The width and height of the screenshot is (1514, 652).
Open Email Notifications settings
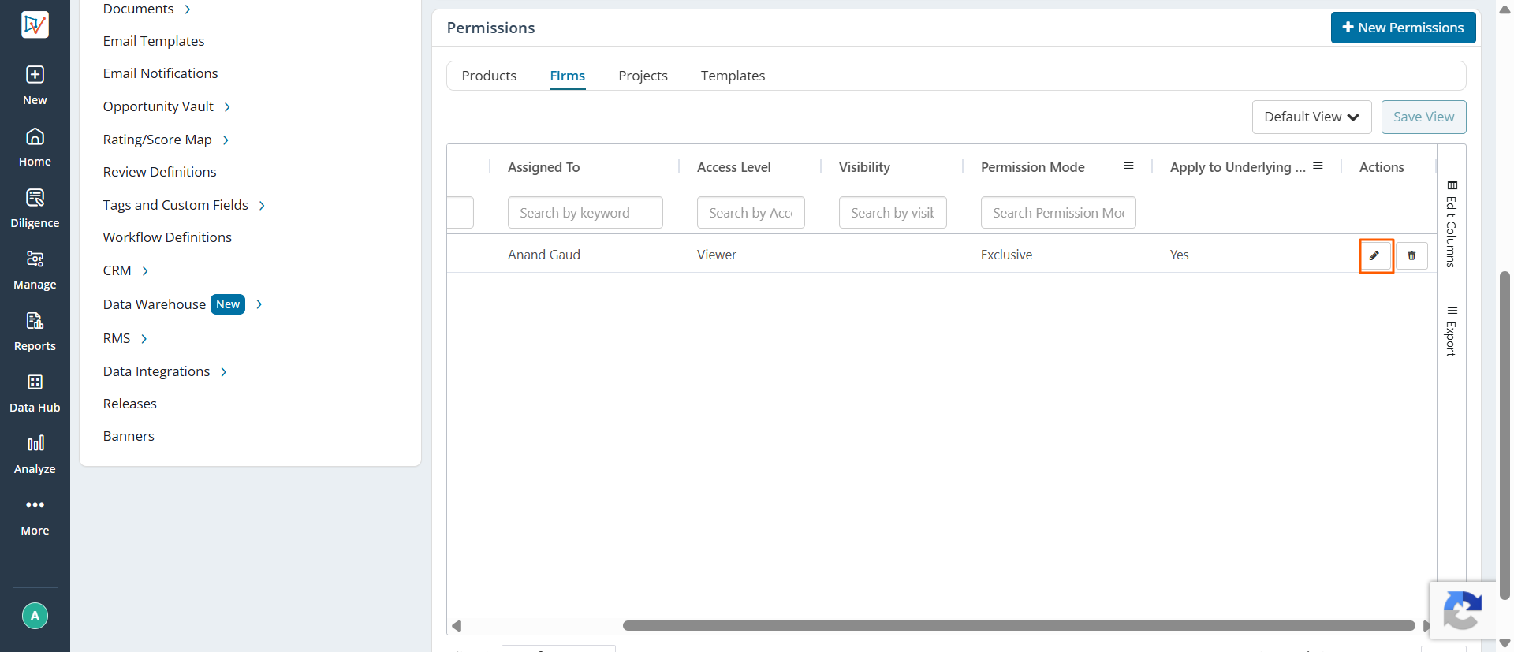tap(160, 73)
